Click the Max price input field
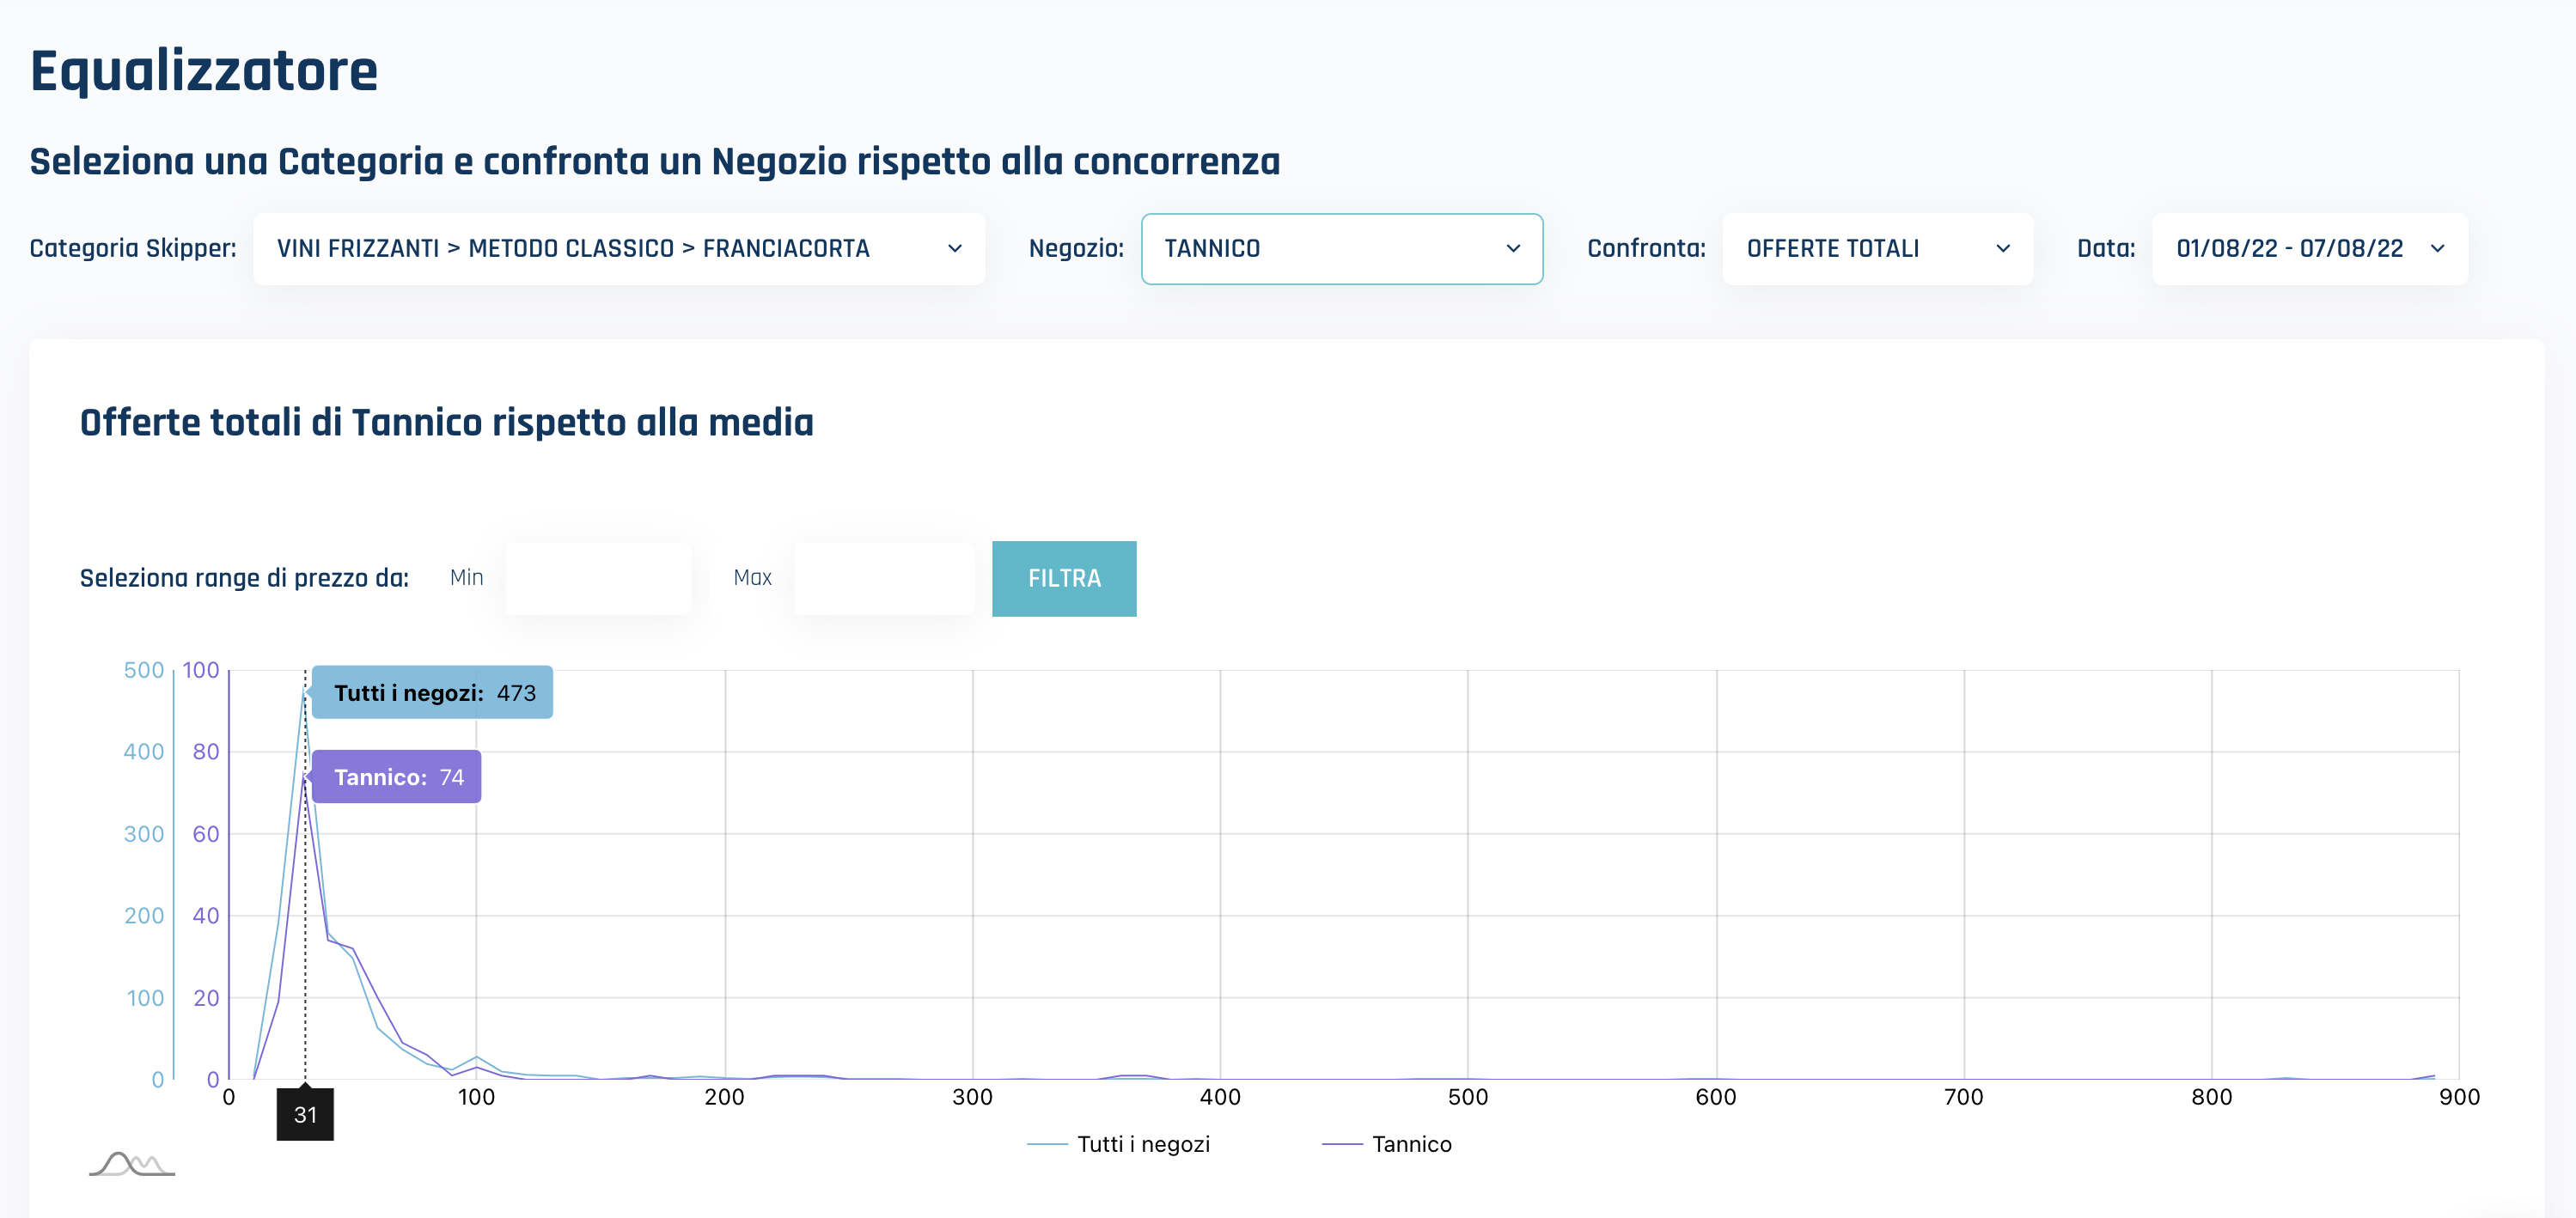2576x1218 pixels. [884, 578]
